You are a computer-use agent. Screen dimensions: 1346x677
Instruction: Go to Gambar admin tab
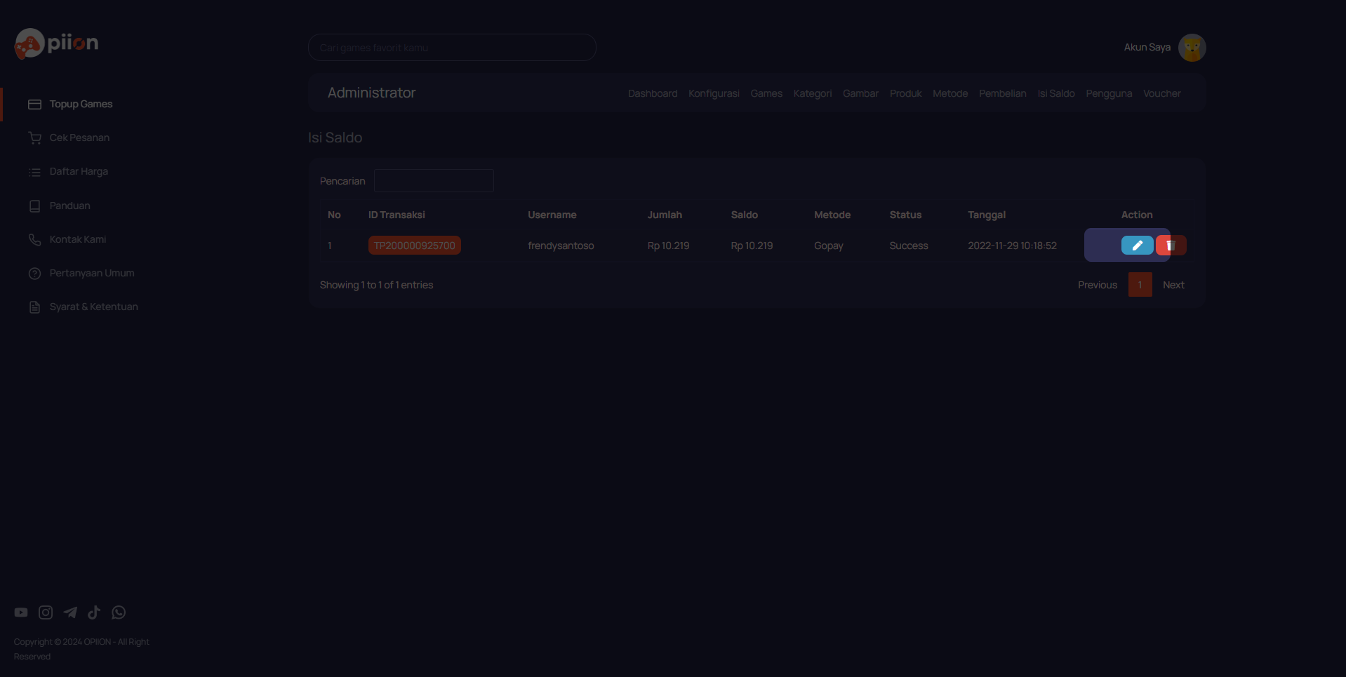[860, 93]
